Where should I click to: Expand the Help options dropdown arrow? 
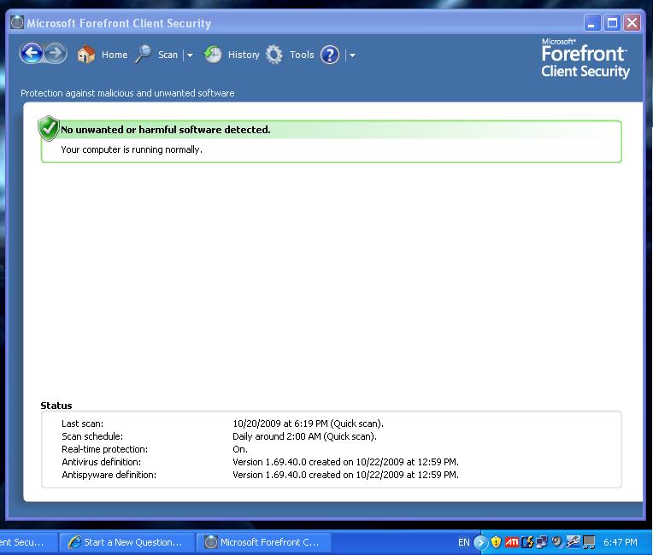click(x=352, y=55)
